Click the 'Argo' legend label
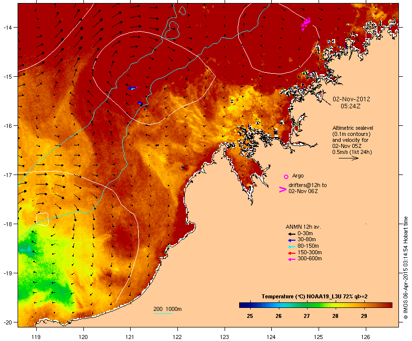The width and height of the screenshot is (412, 341). [298, 176]
